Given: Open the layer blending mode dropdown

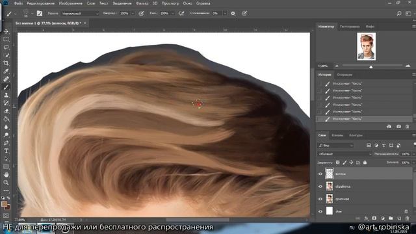Looking at the screenshot, I should coord(344,154).
